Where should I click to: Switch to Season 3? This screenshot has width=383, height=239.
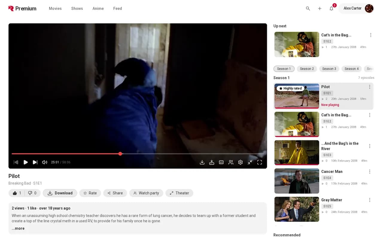pyautogui.click(x=329, y=69)
